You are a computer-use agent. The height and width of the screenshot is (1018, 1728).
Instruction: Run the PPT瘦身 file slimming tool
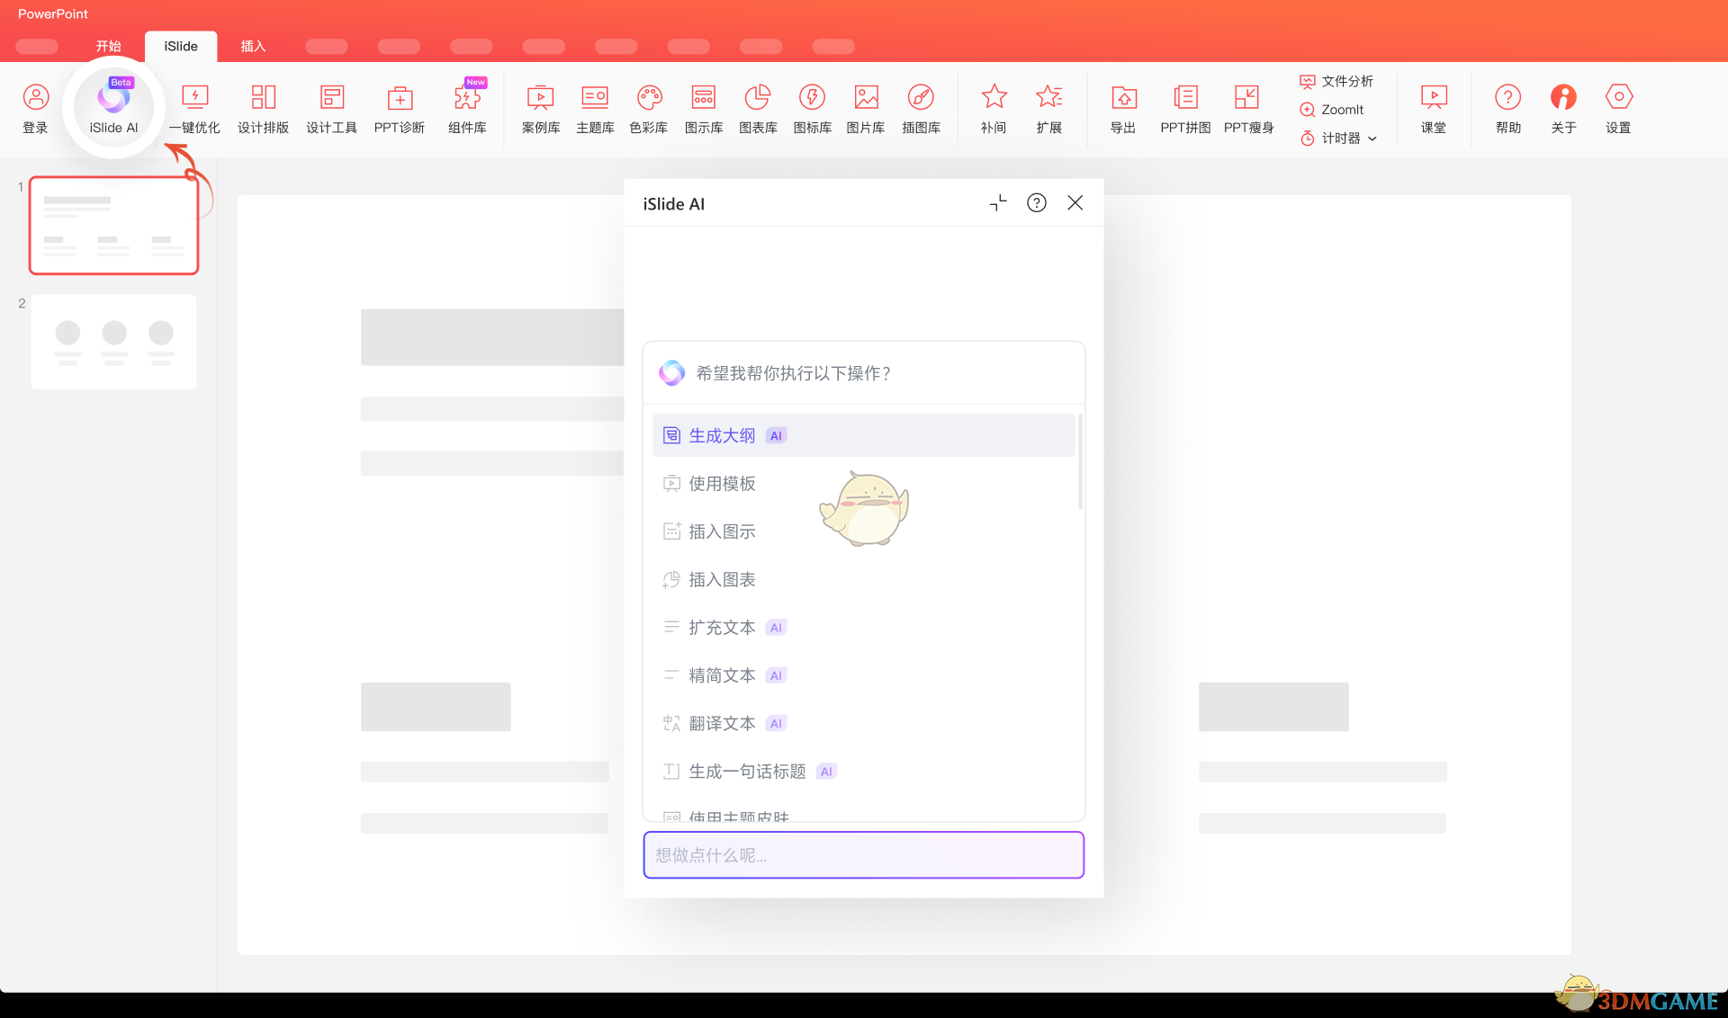(x=1248, y=106)
